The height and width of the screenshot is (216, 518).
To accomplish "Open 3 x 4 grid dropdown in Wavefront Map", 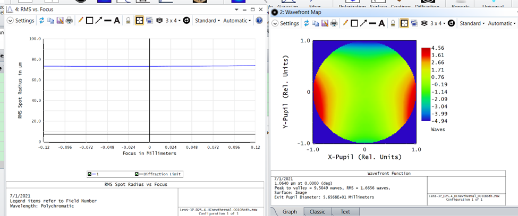I will [x=437, y=23].
